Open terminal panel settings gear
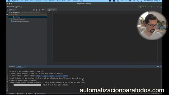The width and height of the screenshot is (169, 95). [x=158, y=66]
